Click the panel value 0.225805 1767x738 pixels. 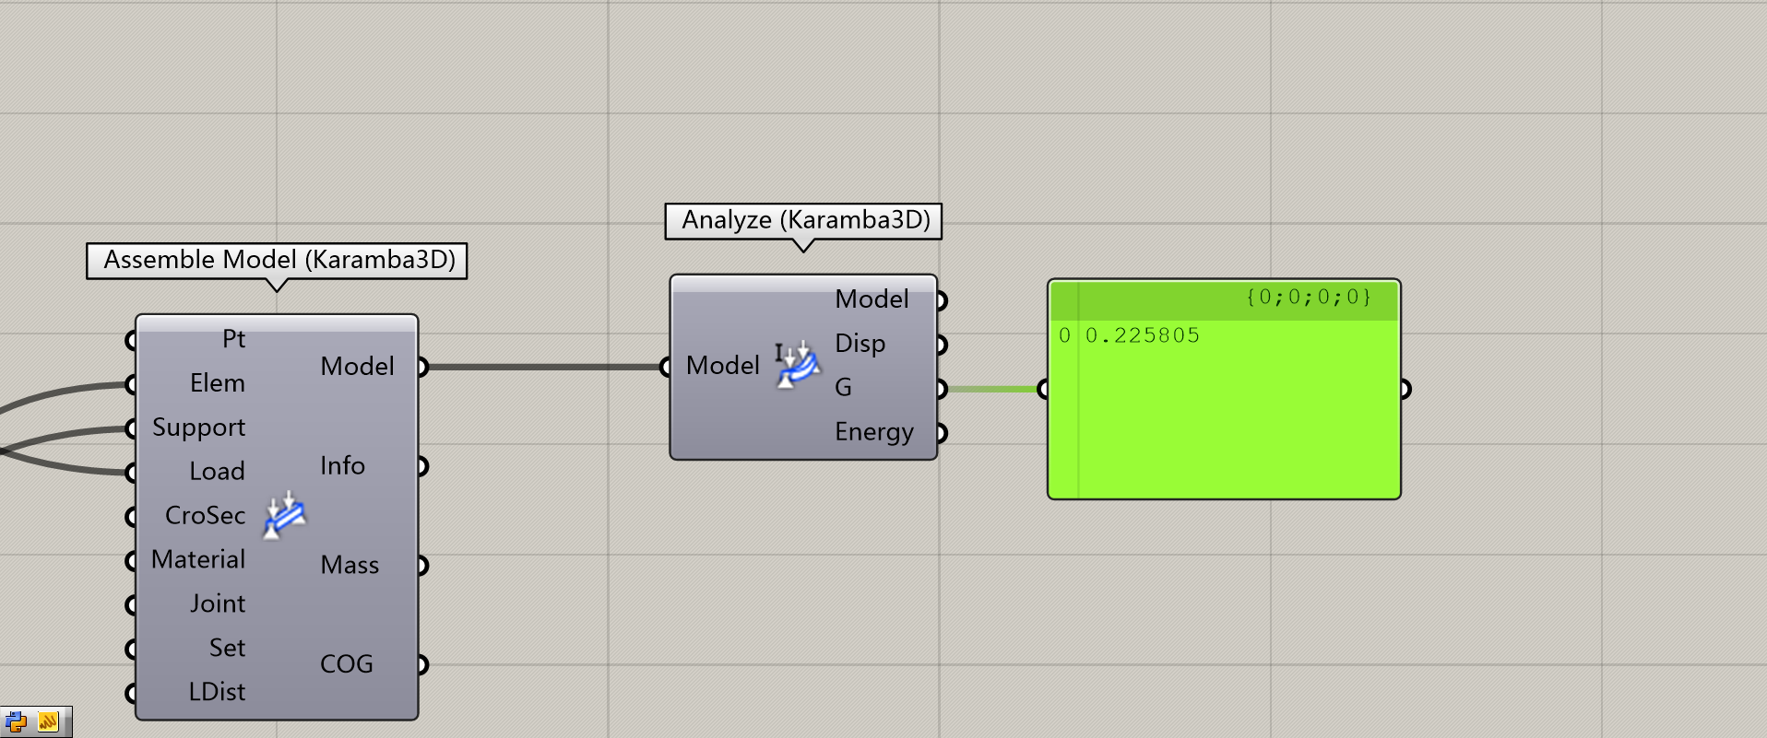1143,335
